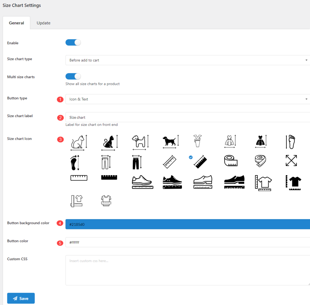310x305 pixels.
Task: Click the blue Button background color field
Action: (x=188, y=224)
